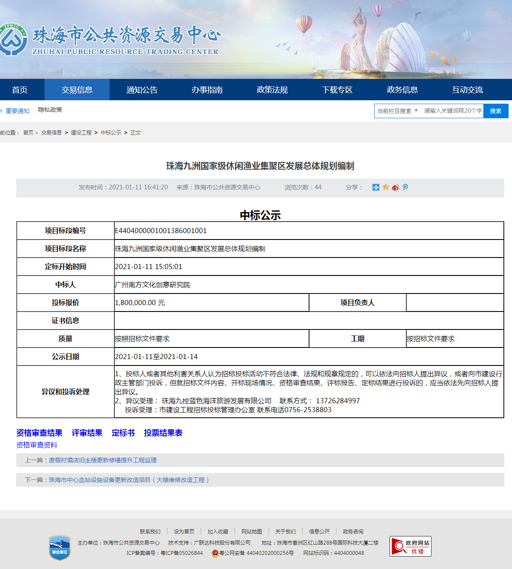512x569 pixels.
Task: Click the Tencent Weibo share icon
Action: point(405,187)
